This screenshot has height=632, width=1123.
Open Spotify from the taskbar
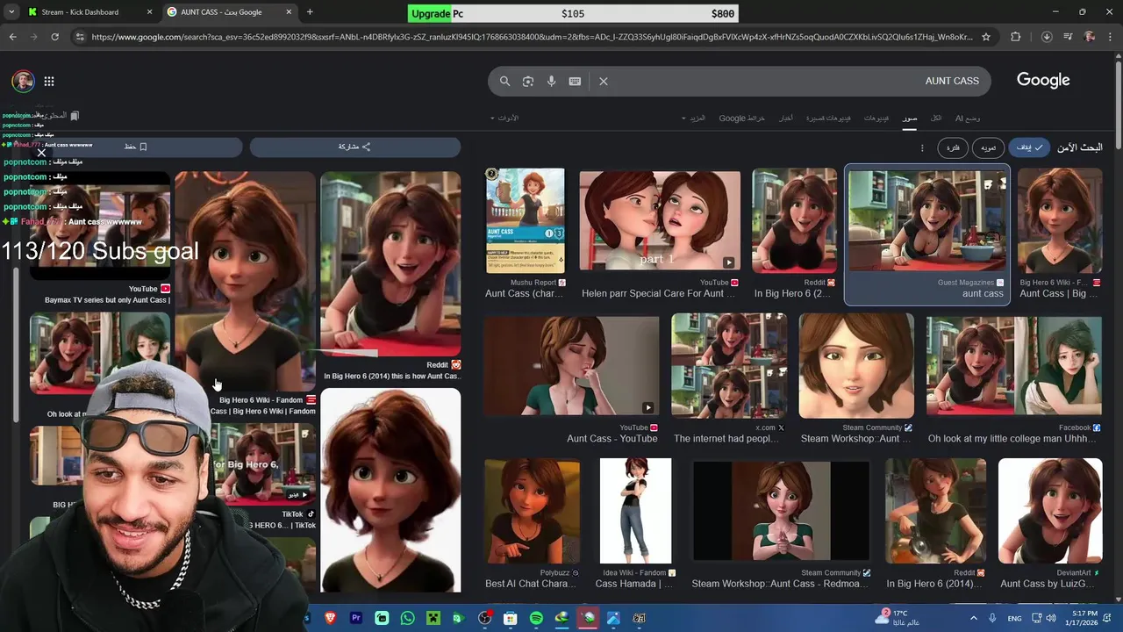(536, 618)
